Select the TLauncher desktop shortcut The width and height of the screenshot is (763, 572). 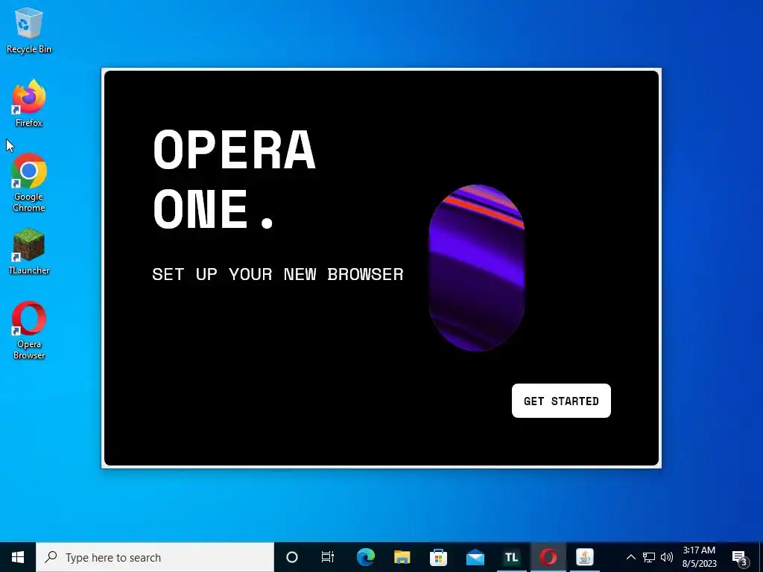click(29, 252)
